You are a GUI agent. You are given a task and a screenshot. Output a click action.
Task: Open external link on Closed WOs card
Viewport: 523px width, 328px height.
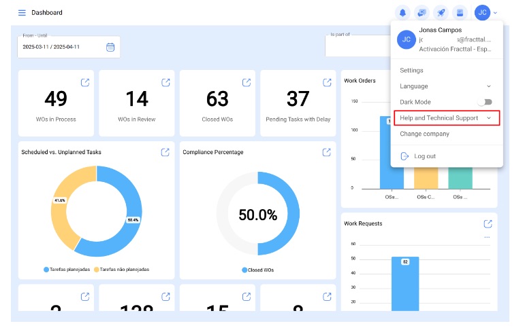point(247,83)
